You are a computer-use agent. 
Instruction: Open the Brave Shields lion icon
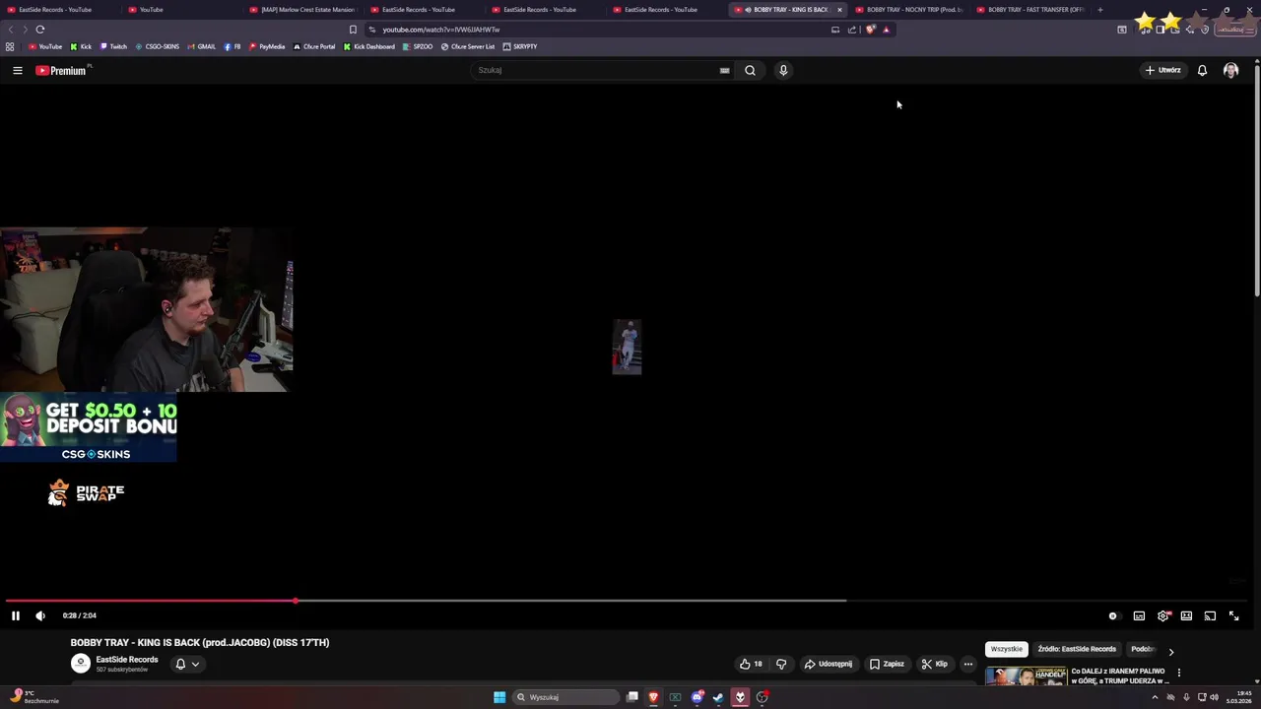tap(870, 30)
